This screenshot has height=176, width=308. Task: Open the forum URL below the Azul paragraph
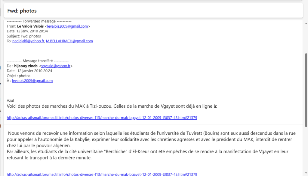(x=102, y=118)
